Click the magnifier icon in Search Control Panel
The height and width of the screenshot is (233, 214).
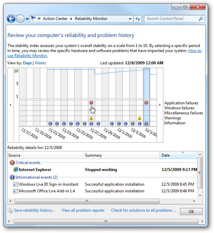click(x=201, y=19)
